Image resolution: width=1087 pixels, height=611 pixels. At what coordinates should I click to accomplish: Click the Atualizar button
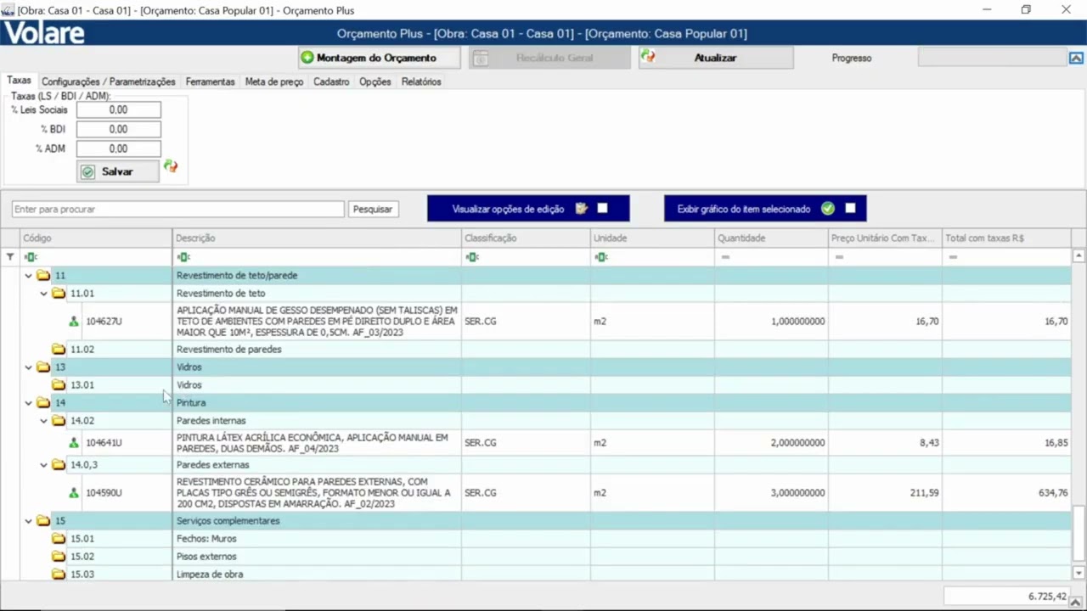point(716,58)
